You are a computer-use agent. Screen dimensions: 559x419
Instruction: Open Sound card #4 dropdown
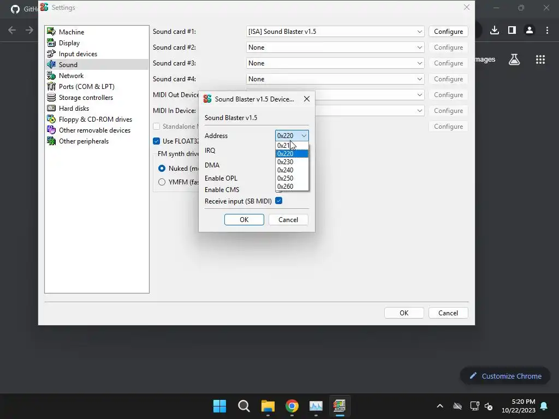pos(335,79)
